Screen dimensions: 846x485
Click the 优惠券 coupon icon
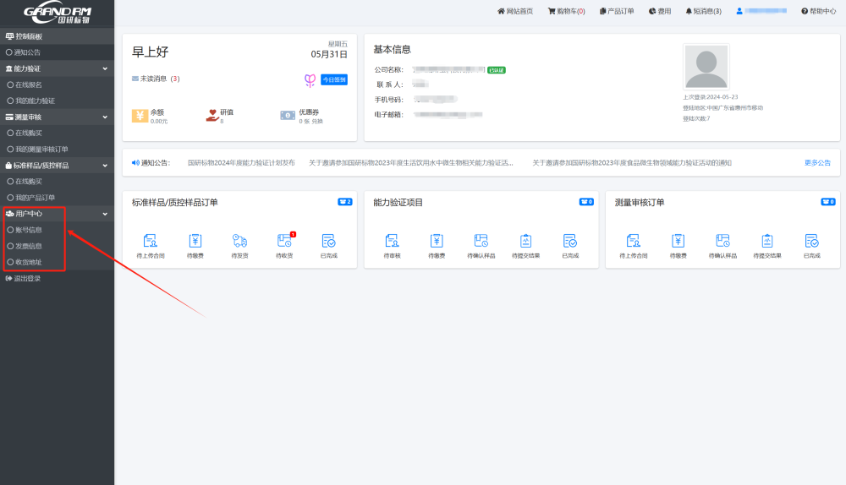pyautogui.click(x=288, y=116)
